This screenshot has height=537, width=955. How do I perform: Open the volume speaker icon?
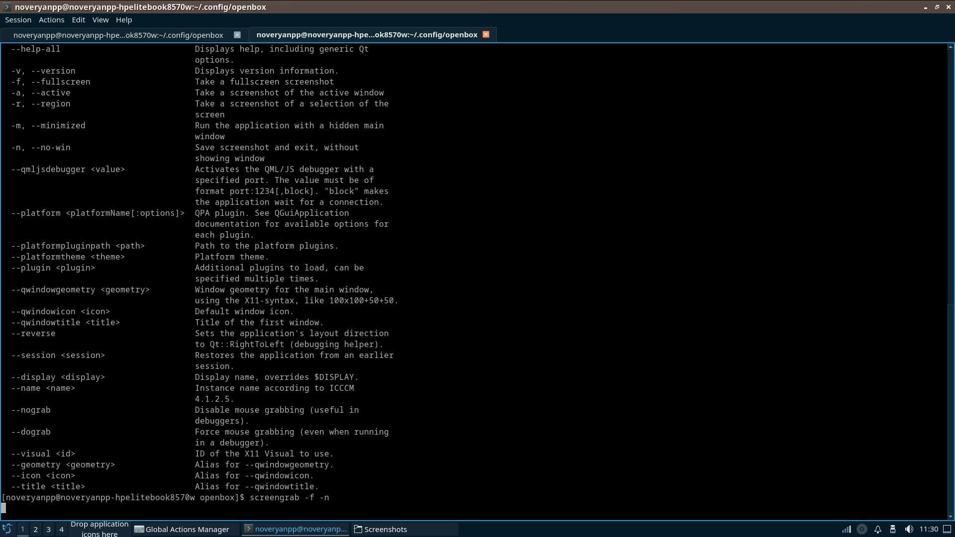909,529
